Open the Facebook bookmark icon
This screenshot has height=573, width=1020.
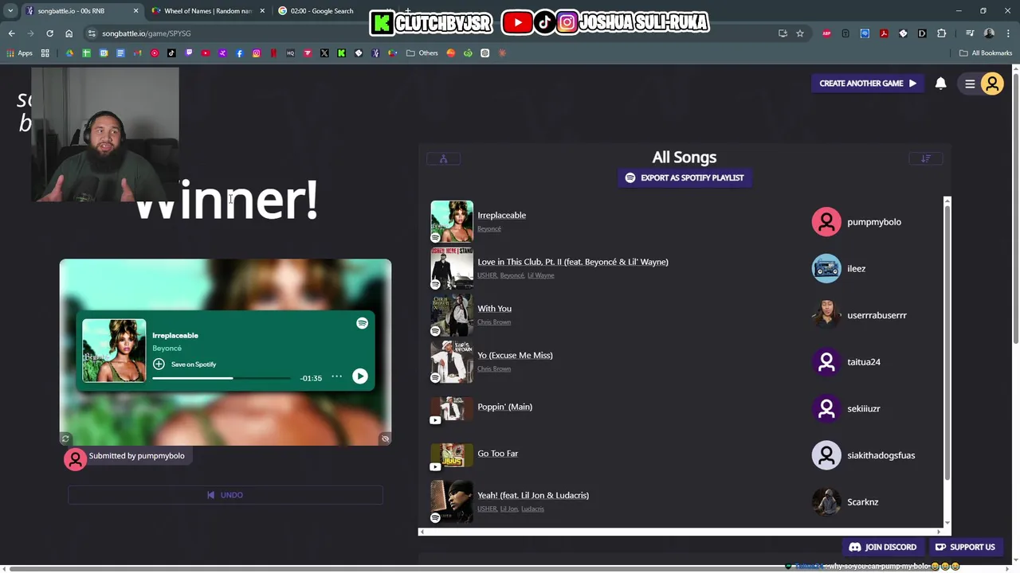[239, 53]
